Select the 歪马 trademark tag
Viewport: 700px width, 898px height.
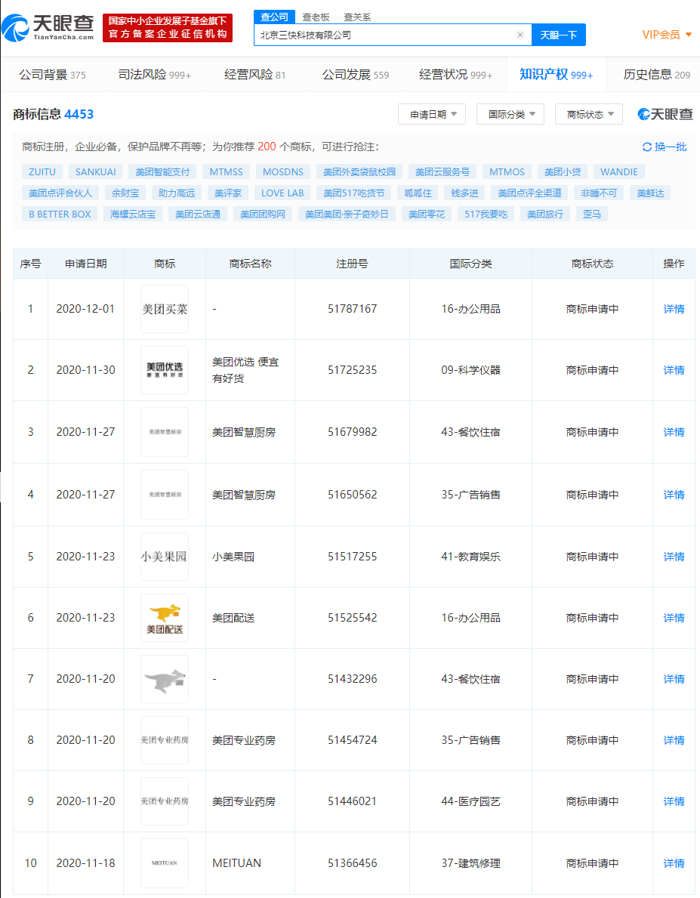tap(592, 214)
